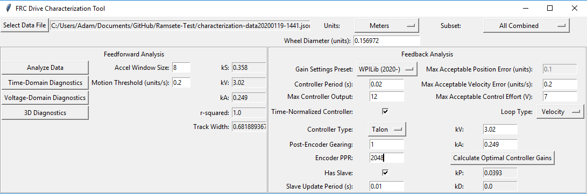Click the data file path field
587x194 pixels.
[181, 26]
